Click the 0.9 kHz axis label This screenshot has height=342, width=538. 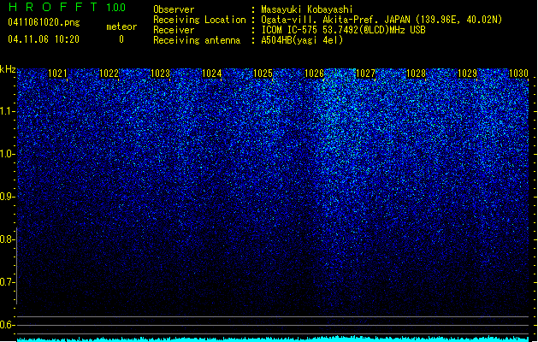[7, 197]
